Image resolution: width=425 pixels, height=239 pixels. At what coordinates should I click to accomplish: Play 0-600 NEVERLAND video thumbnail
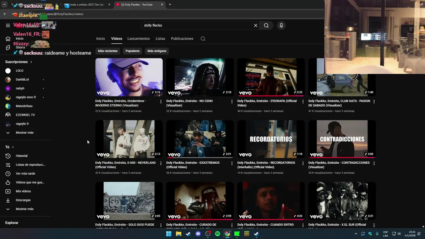[129, 139]
